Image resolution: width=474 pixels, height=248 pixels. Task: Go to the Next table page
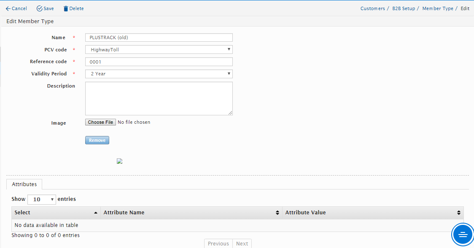(x=242, y=243)
